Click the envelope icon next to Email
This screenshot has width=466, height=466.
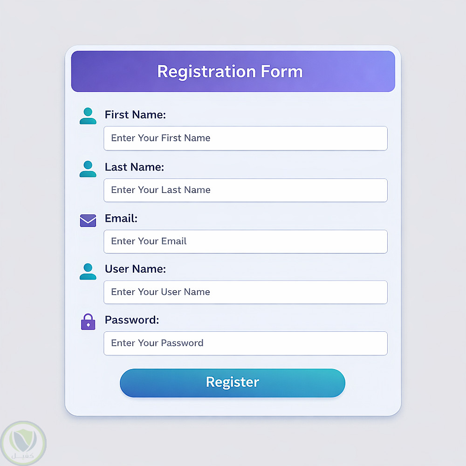88,220
